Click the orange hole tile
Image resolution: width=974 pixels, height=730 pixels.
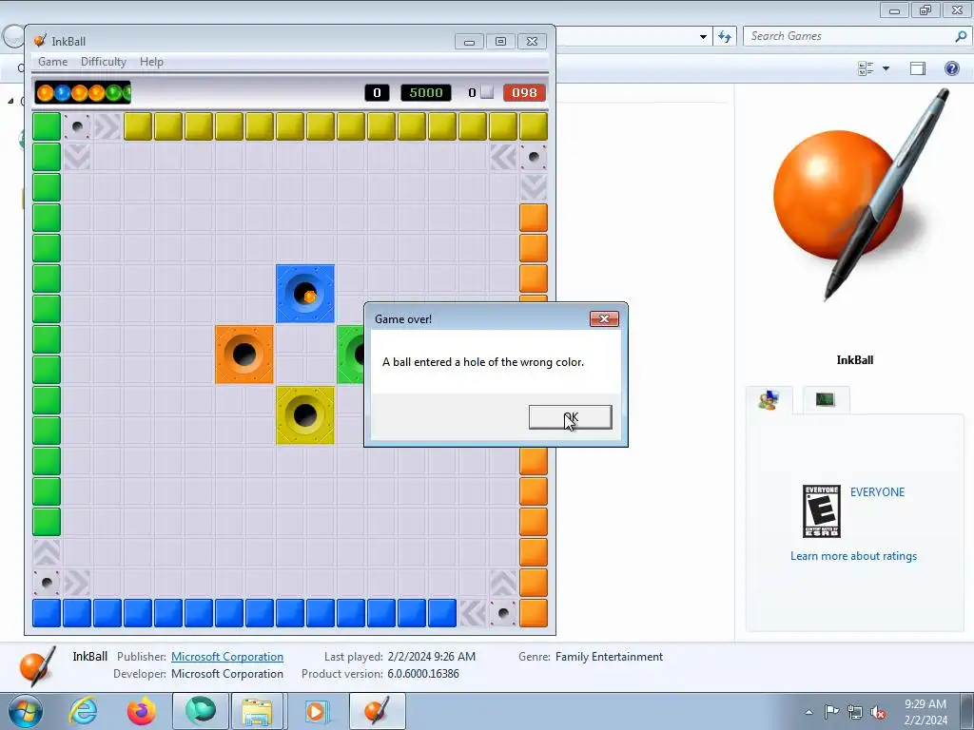[x=244, y=355]
